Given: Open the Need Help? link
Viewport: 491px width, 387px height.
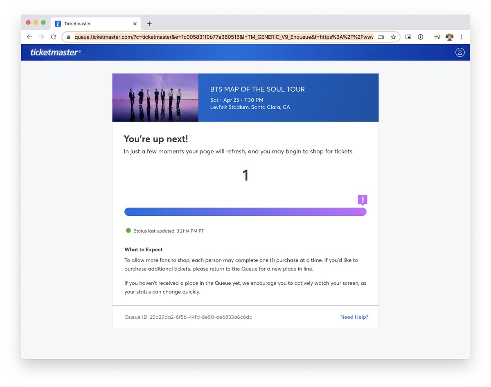Looking at the screenshot, I should pos(354,317).
